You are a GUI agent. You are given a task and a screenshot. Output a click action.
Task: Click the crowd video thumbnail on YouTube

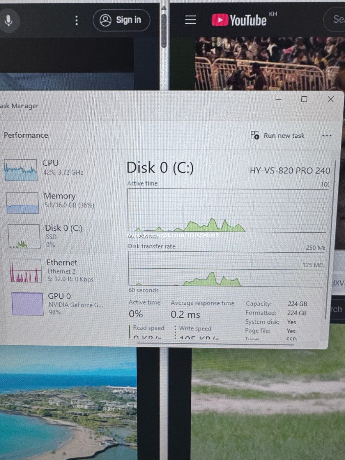pos(270,63)
